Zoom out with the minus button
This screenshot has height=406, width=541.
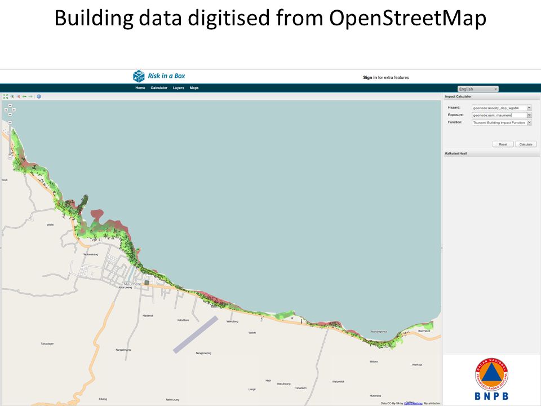(x=10, y=157)
